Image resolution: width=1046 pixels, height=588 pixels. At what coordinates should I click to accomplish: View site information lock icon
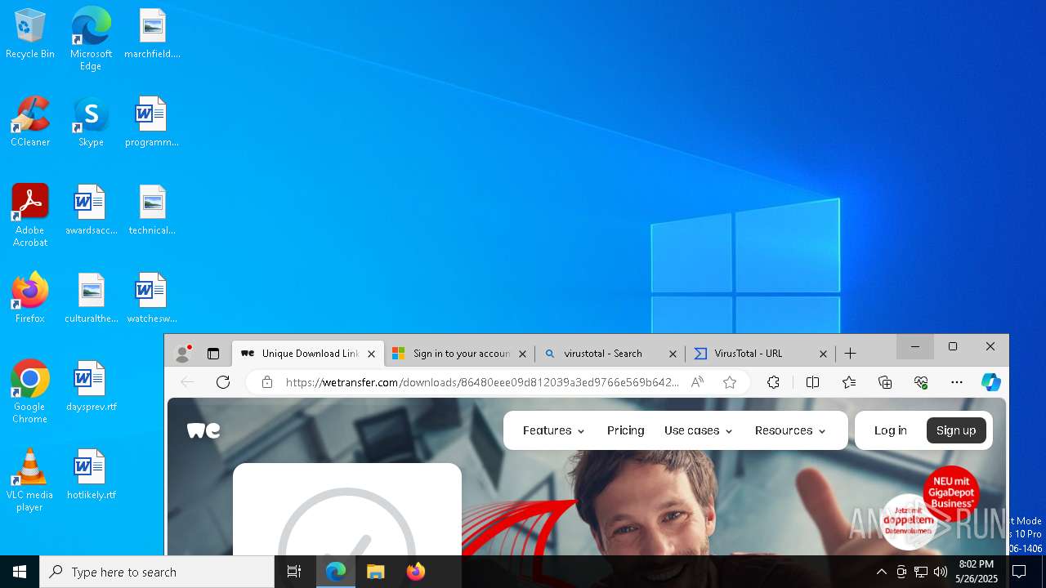tap(267, 382)
